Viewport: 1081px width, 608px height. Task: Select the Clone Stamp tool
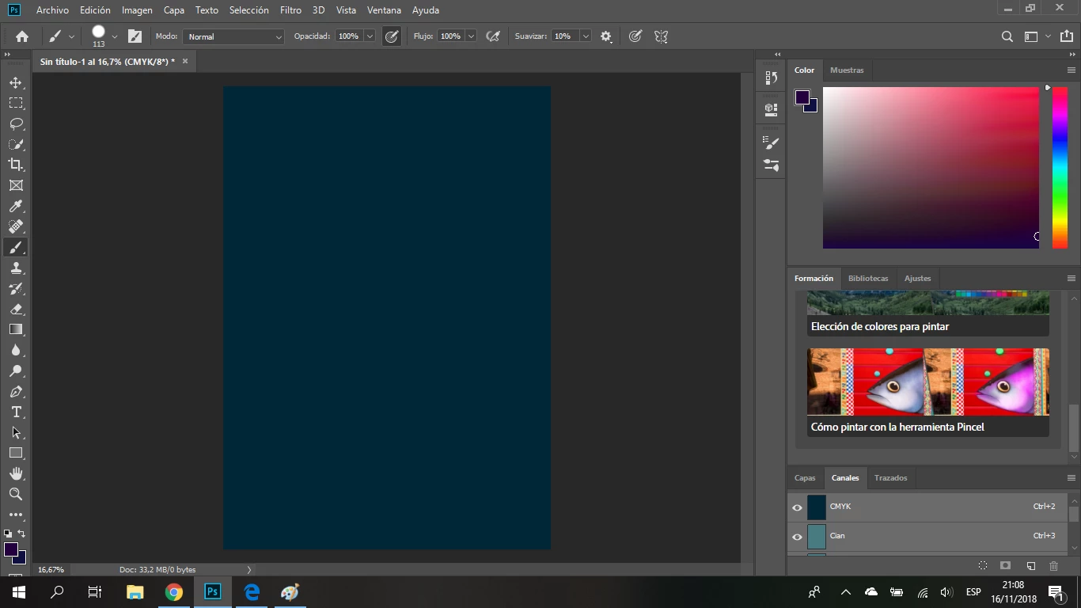pos(16,268)
